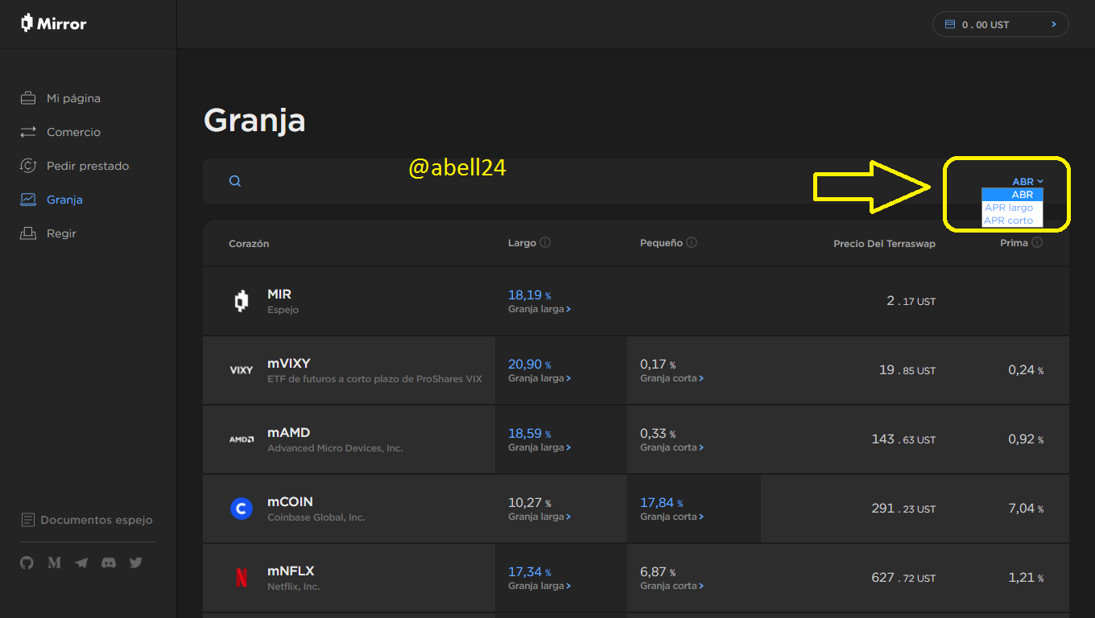Viewport: 1095px width, 618px height.
Task: Click the 19.85 UST price for mVIXY
Action: pyautogui.click(x=907, y=370)
